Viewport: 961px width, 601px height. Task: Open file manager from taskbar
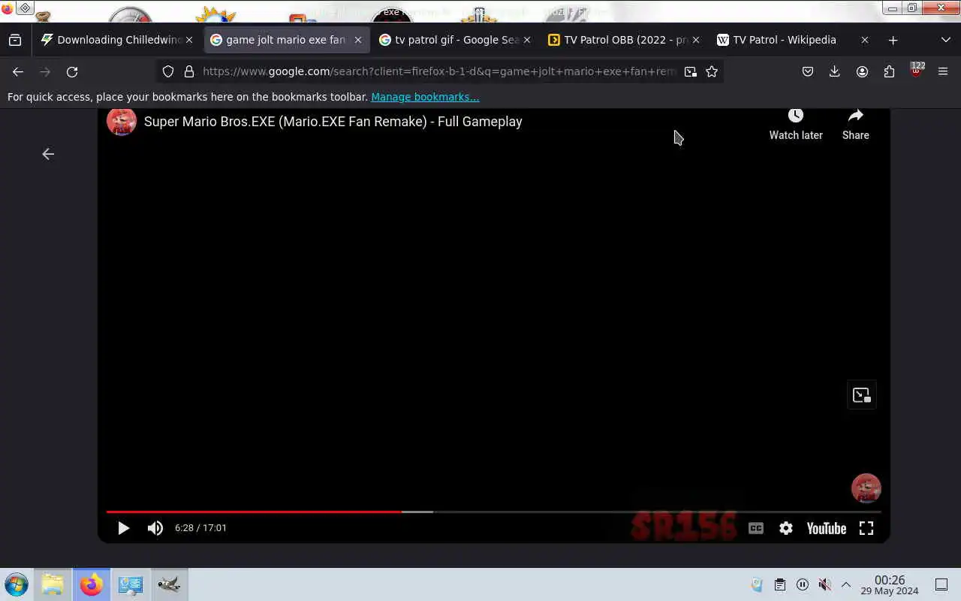[x=53, y=584]
